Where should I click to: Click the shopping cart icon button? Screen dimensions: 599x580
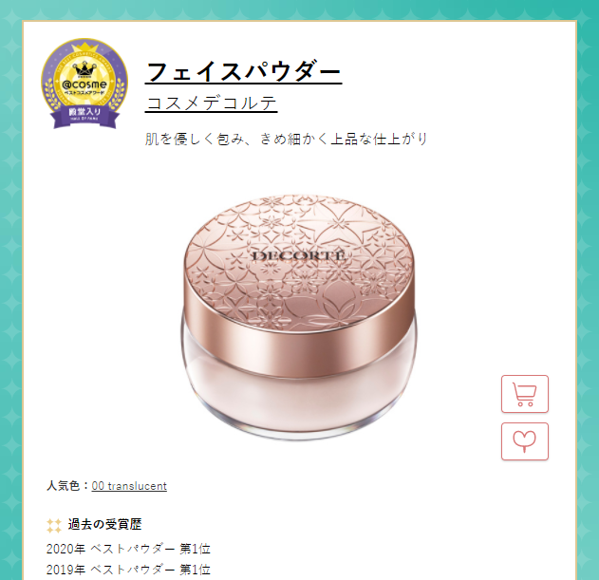(525, 394)
